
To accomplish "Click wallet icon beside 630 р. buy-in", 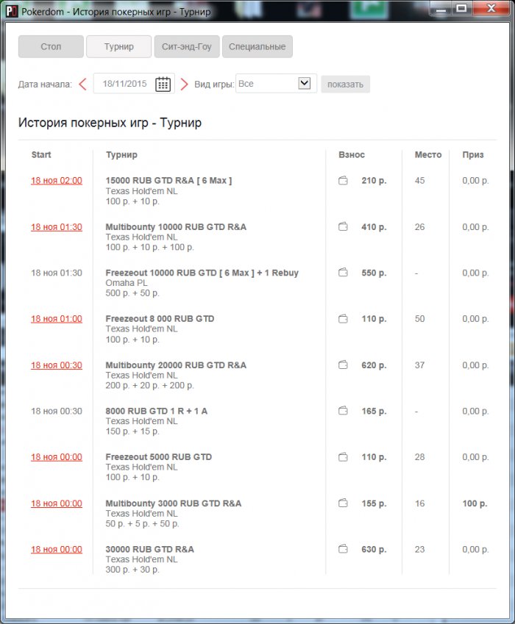I will click(x=343, y=549).
